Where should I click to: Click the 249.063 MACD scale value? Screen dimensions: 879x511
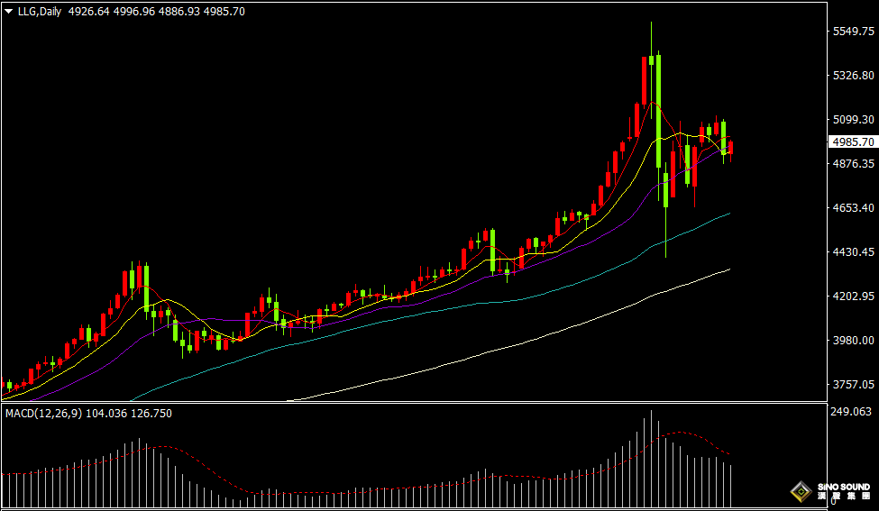tap(852, 412)
